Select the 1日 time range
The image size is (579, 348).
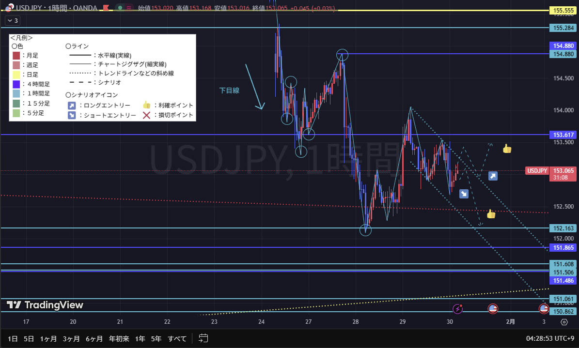pyautogui.click(x=13, y=338)
